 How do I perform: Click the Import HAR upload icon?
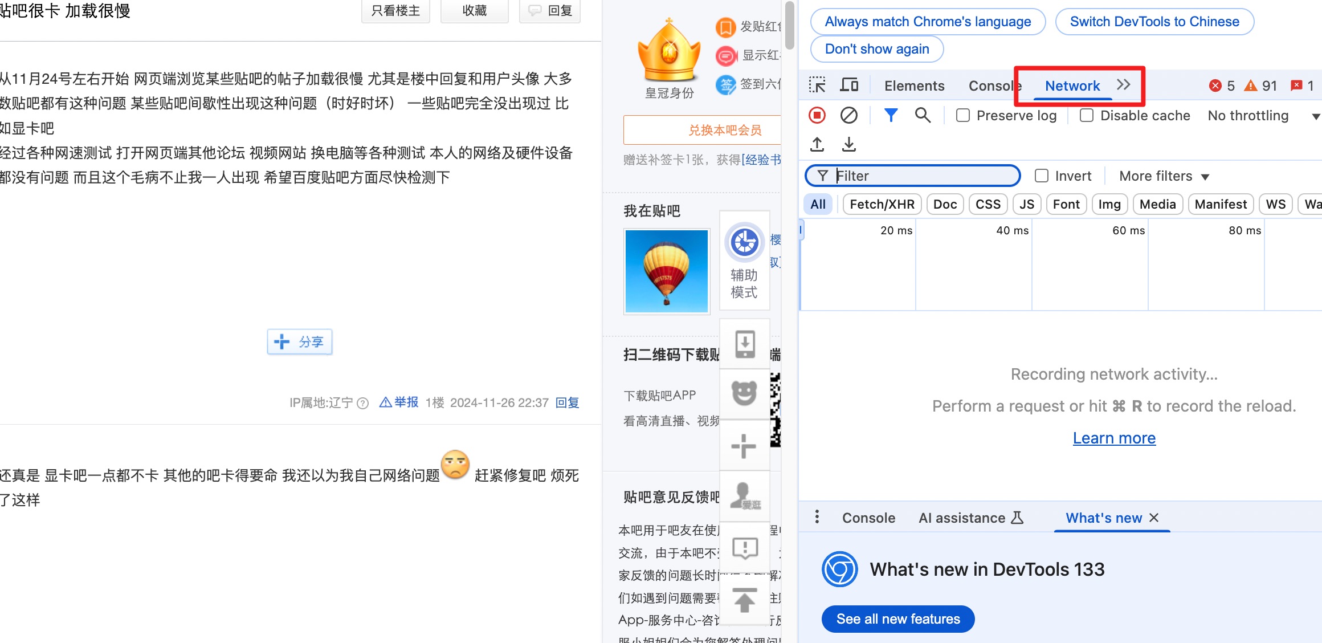(817, 144)
